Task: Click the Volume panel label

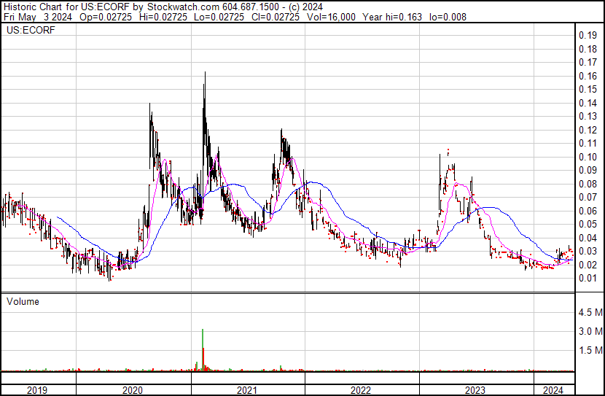Action: click(x=23, y=301)
